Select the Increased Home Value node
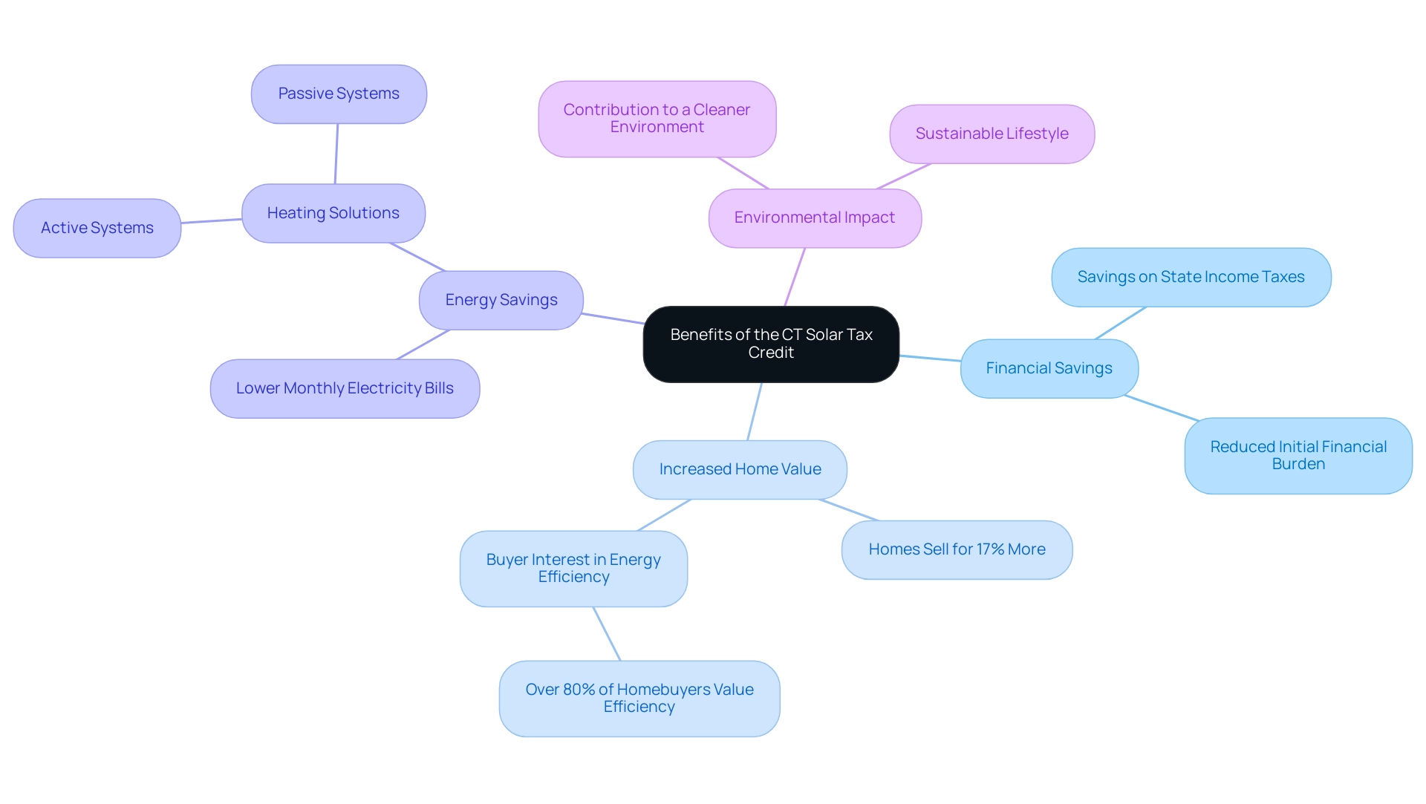This screenshot has height=804, width=1426. click(741, 467)
